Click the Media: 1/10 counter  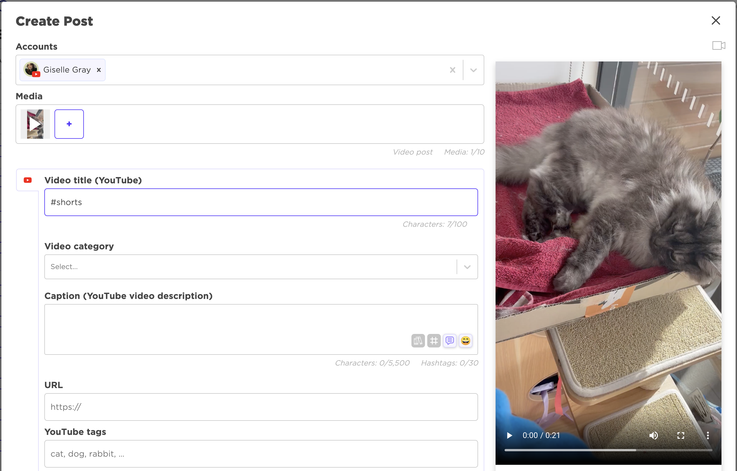tap(464, 152)
